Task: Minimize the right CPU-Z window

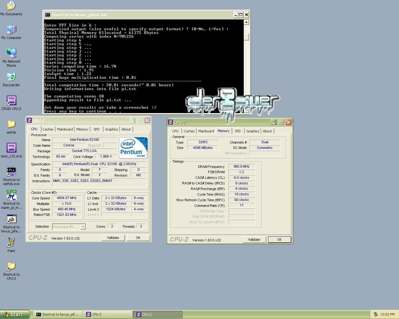Action: click(274, 122)
